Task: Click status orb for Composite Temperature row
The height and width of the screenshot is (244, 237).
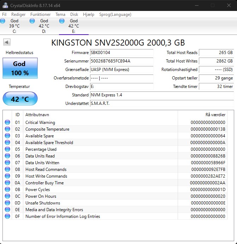Action: click(7, 129)
